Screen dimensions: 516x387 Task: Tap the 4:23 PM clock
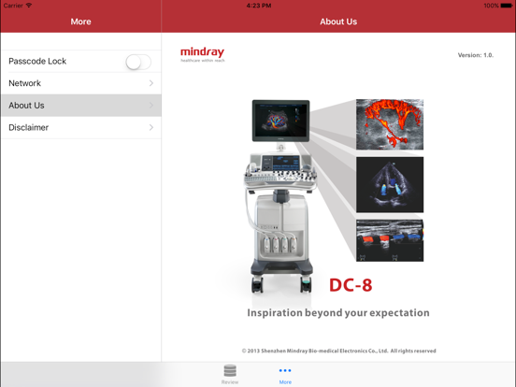[x=259, y=6]
